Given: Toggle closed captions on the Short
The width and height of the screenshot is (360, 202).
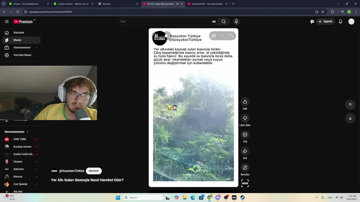Looking at the screenshot, I should 213,36.
